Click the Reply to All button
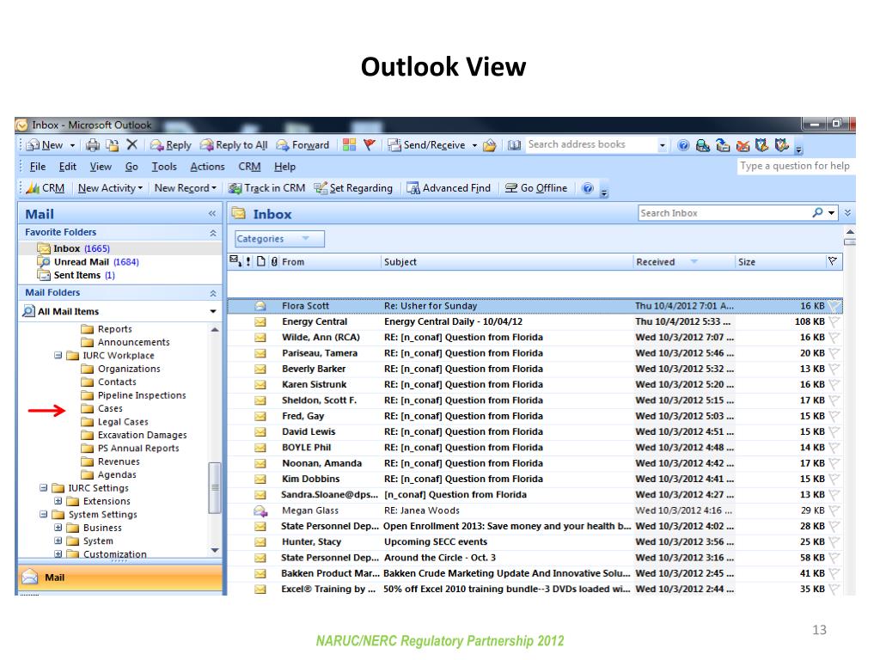 click(234, 144)
